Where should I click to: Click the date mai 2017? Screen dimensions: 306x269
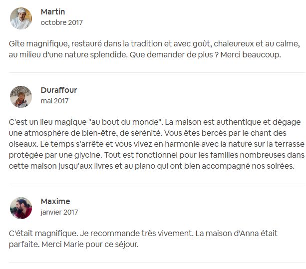(x=54, y=101)
